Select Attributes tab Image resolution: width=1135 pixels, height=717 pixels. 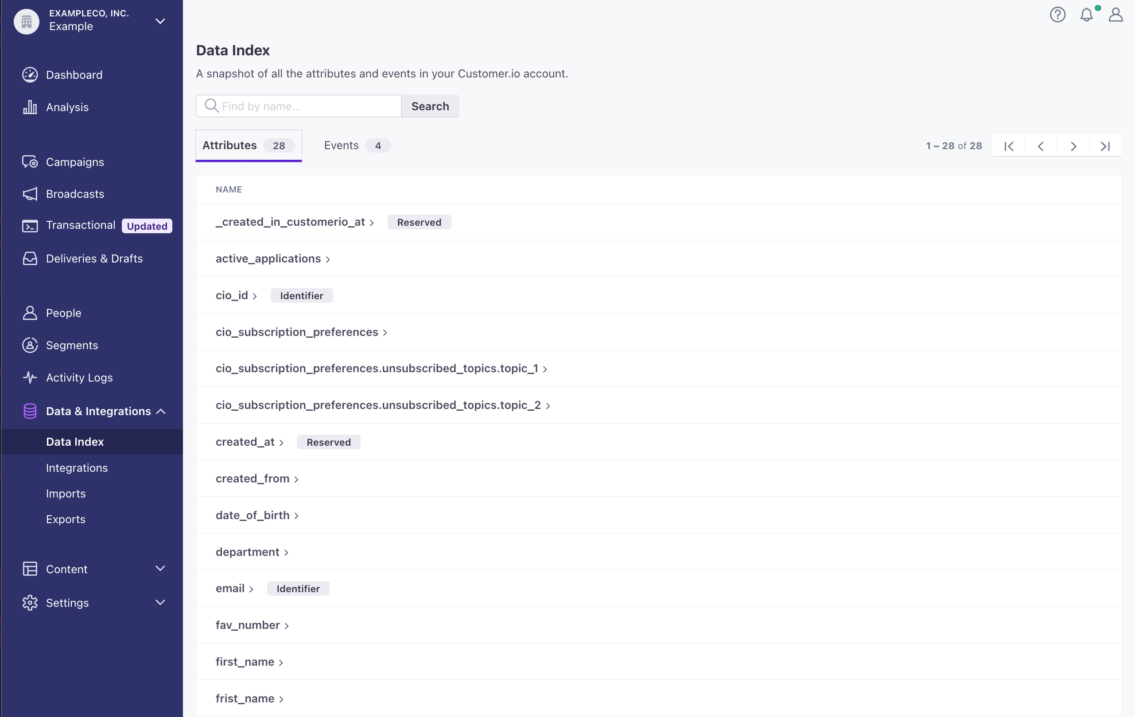tap(248, 145)
